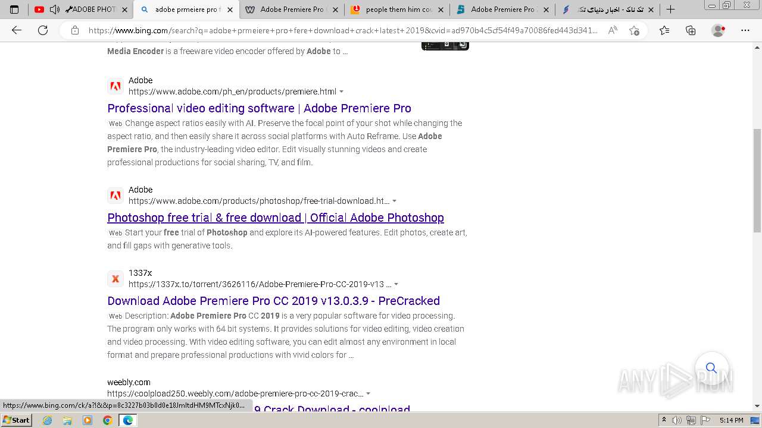Open the system volume tray icon
The width and height of the screenshot is (762, 428).
coord(677,420)
